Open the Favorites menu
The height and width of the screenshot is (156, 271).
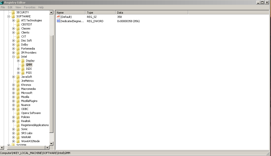29,7
